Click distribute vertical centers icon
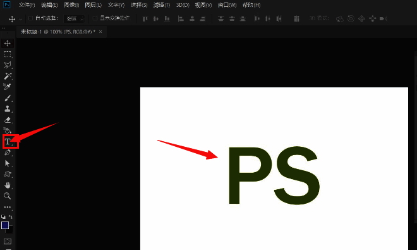The height and width of the screenshot is (250, 417). coord(232,18)
